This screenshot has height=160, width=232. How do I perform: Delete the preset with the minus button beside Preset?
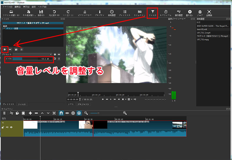pyautogui.click(x=59, y=54)
